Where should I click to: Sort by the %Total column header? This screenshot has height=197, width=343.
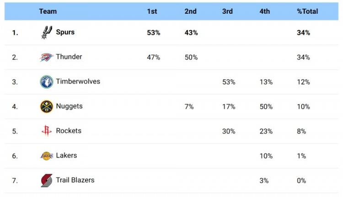pyautogui.click(x=307, y=11)
